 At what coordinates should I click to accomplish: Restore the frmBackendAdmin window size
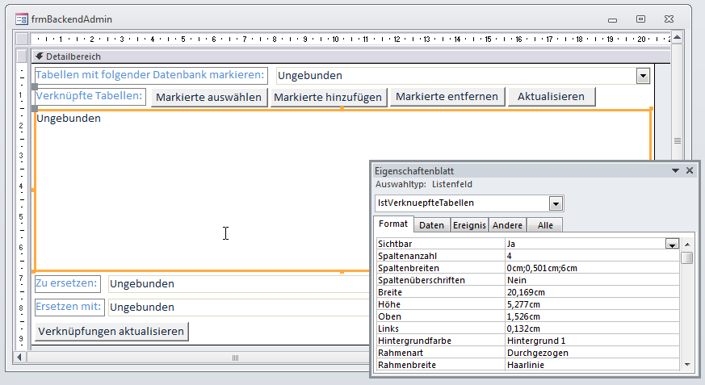(x=640, y=19)
